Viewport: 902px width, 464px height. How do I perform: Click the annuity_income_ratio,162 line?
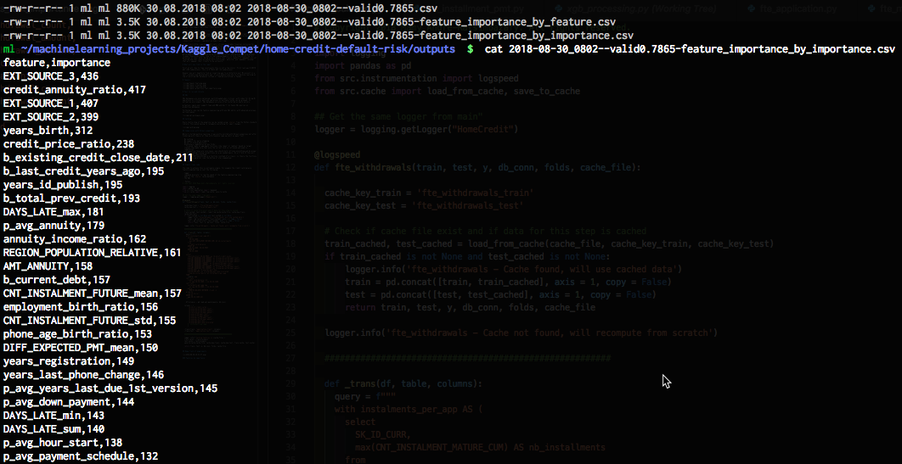(74, 239)
